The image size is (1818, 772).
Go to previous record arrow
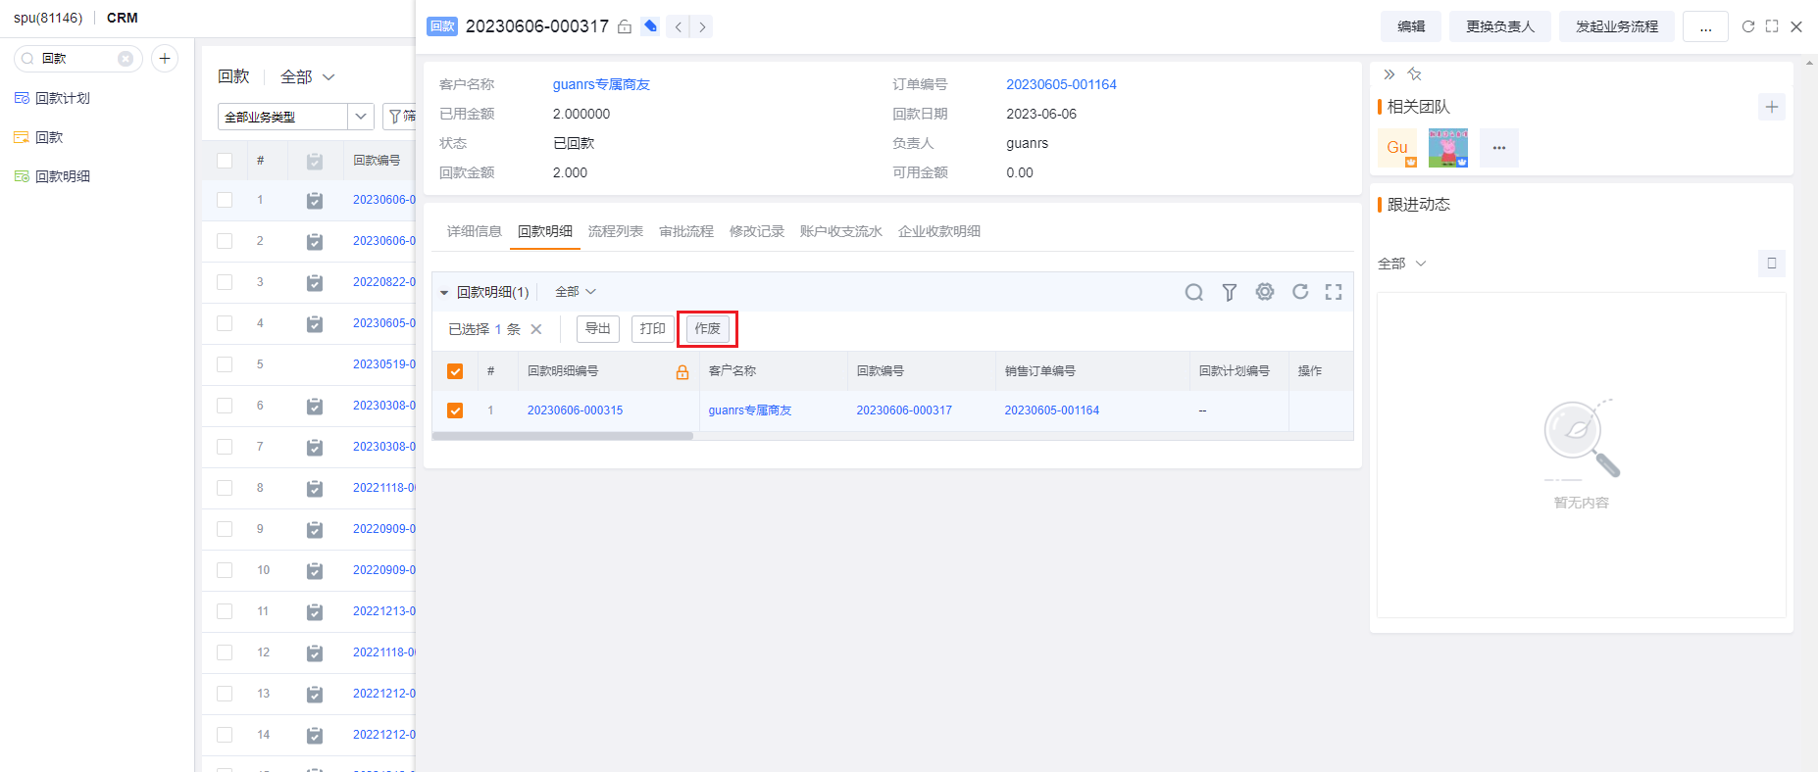point(678,26)
